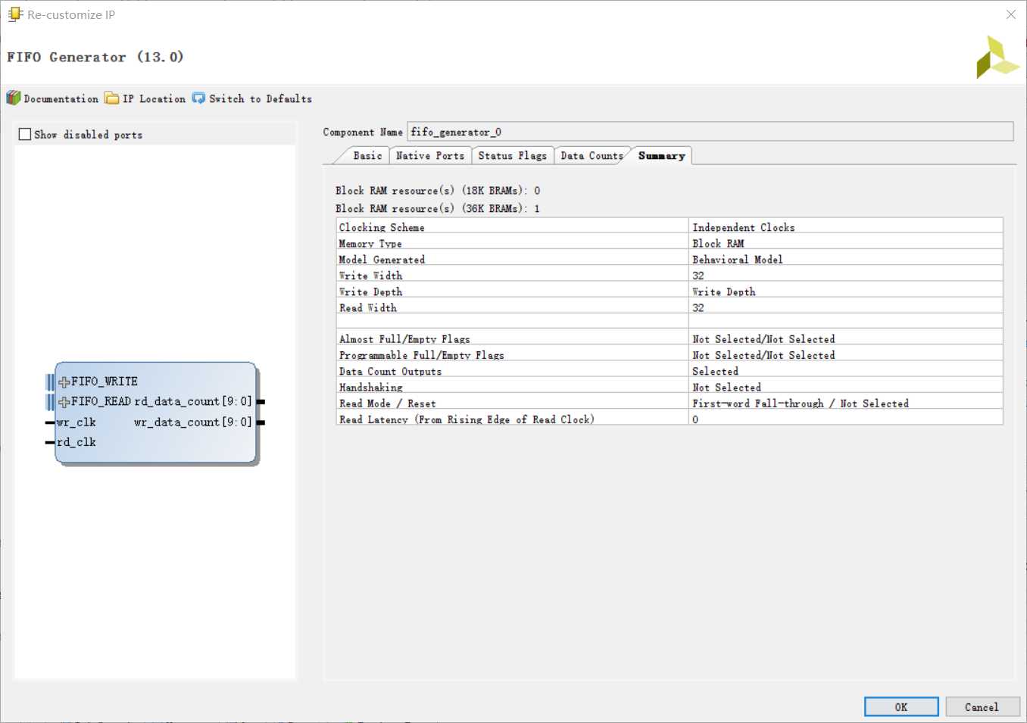Click Almost Full/Empty Flags row label
This screenshot has width=1027, height=723.
(x=404, y=339)
